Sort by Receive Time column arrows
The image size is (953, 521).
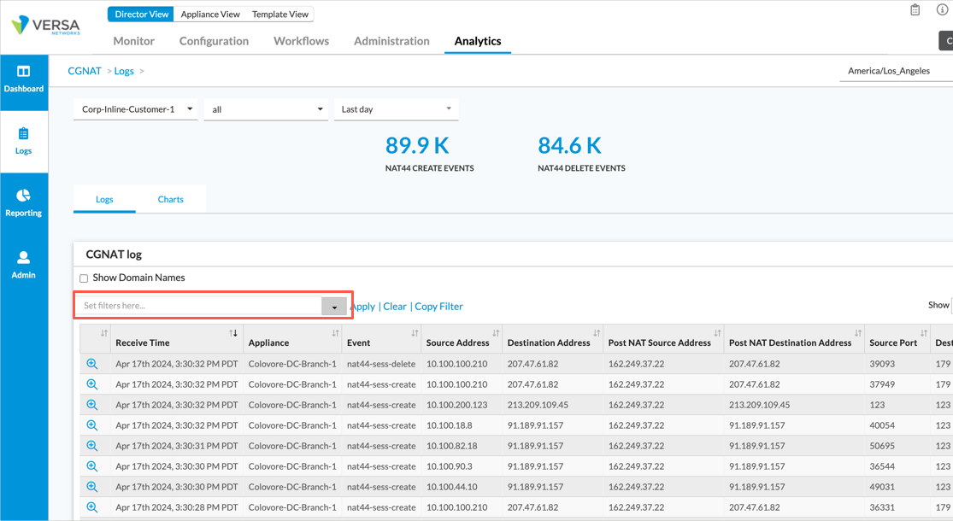coord(233,333)
